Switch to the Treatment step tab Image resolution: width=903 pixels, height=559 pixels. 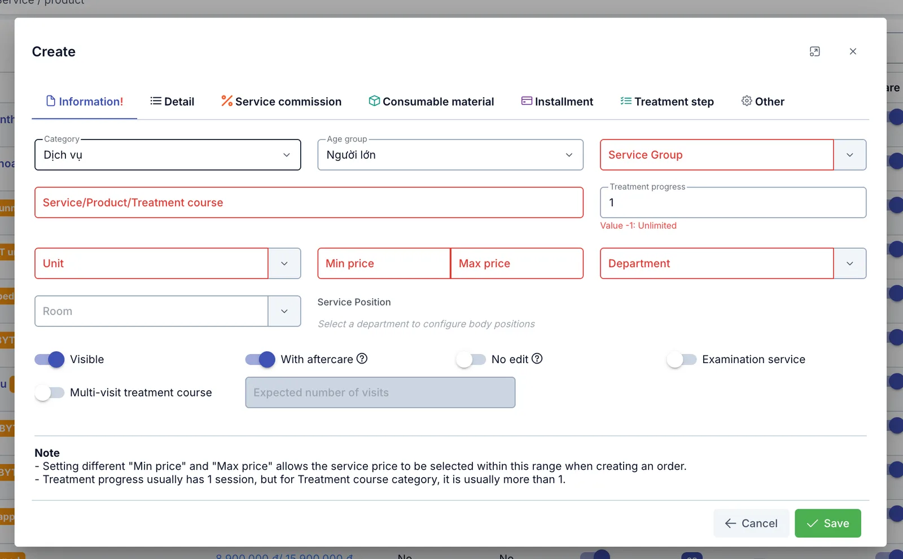(667, 102)
